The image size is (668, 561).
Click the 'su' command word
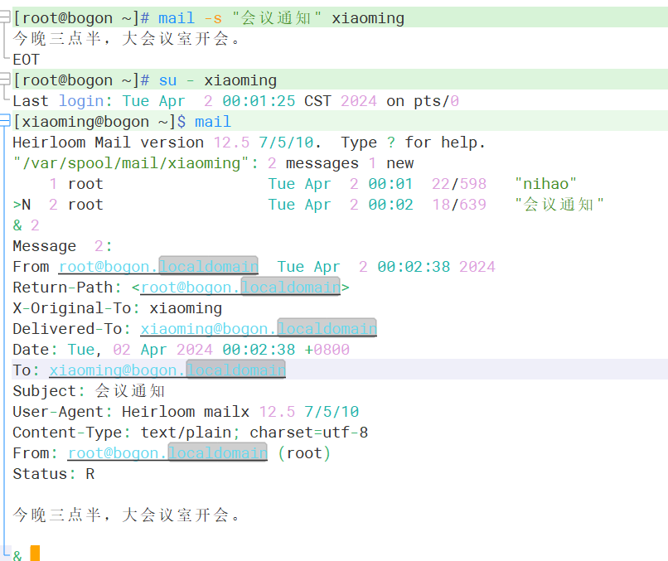point(168,80)
